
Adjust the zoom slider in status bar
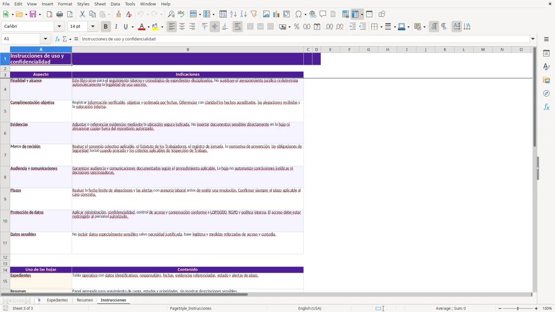[518, 308]
